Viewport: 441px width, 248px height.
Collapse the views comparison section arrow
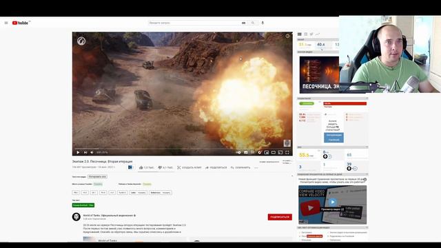pos(367,174)
